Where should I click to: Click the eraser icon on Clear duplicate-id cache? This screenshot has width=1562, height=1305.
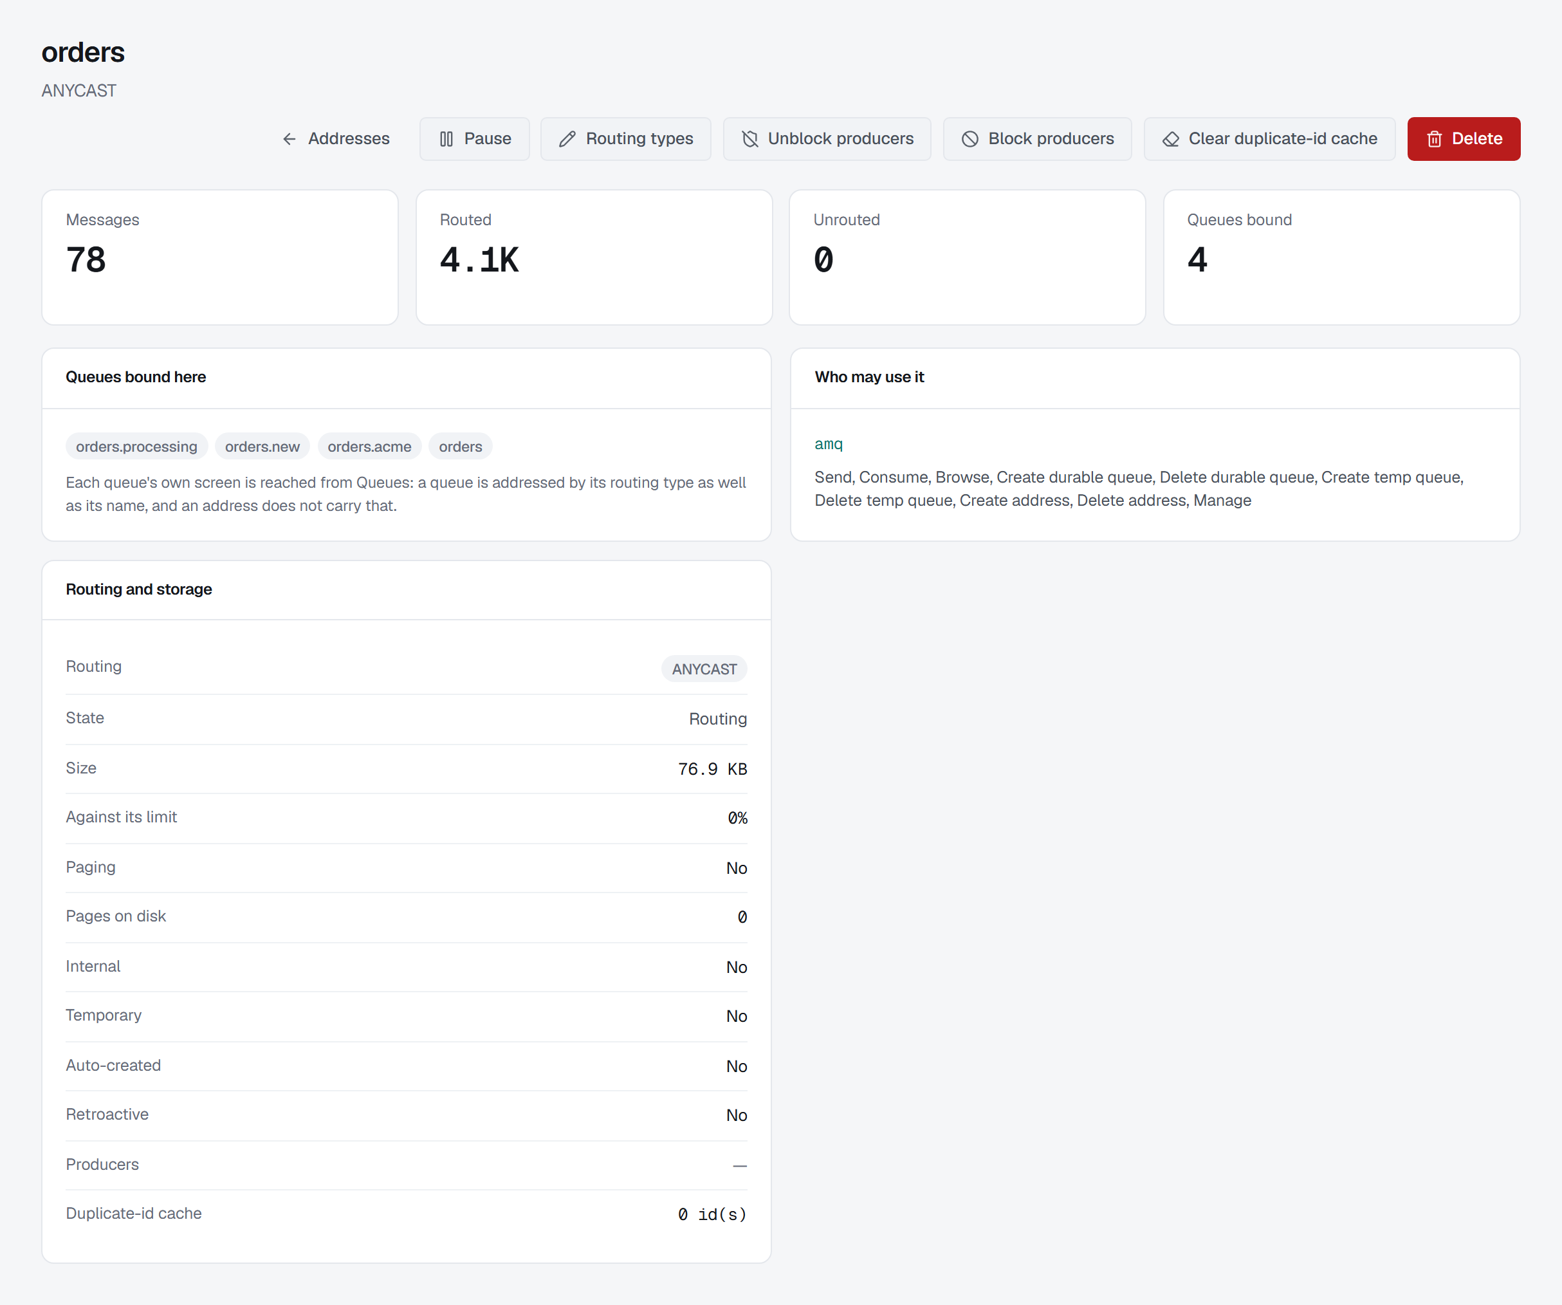click(1171, 139)
